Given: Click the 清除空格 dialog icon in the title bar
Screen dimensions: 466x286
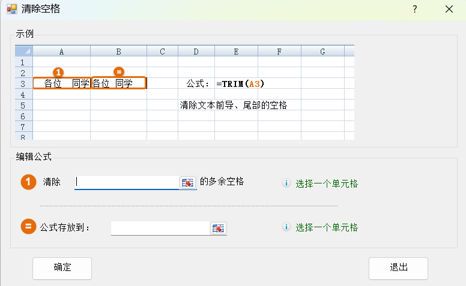Looking at the screenshot, I should click(x=11, y=9).
